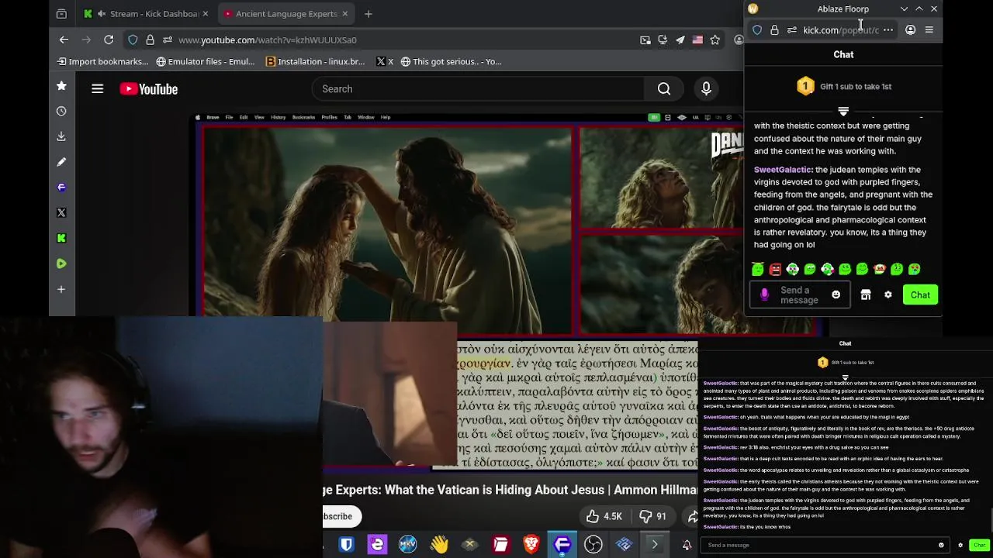Insert the red angry emote in chat
The image size is (993, 558).
coord(775,269)
